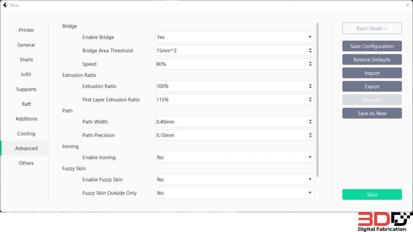Select the Infill tab
Screen dimensions: 413x232
click(x=26, y=74)
